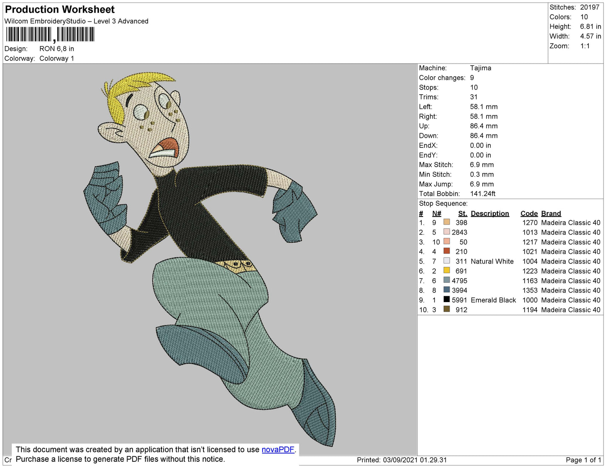This screenshot has width=606, height=468.
Task: Click the Description column header
Action: (x=490, y=213)
